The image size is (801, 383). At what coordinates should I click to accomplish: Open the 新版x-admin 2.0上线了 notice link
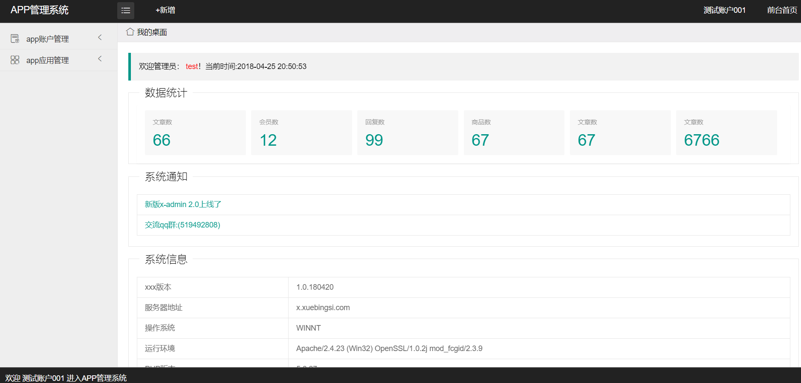tap(183, 204)
